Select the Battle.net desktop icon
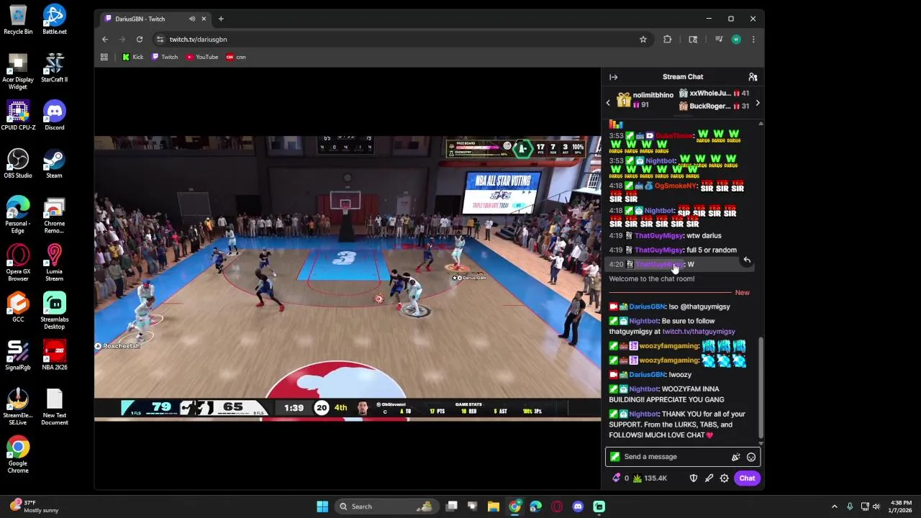 click(x=54, y=19)
